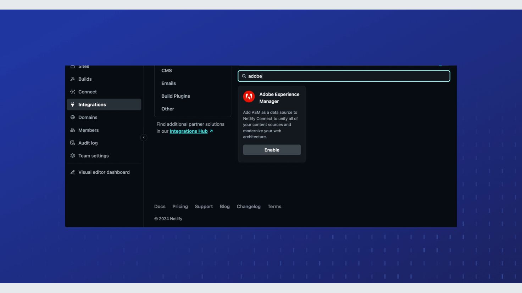522x293 pixels.
Task: Filter by Build Plugins category
Action: tap(176, 96)
